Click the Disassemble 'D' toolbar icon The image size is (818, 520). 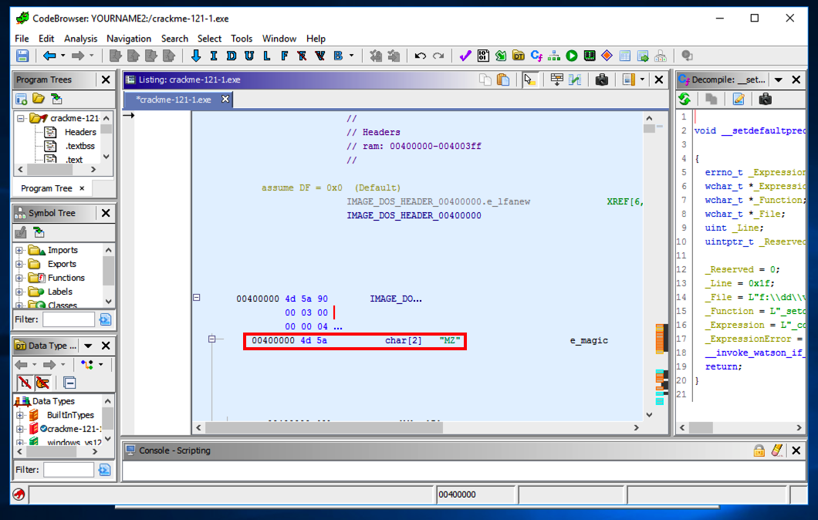pyautogui.click(x=231, y=56)
